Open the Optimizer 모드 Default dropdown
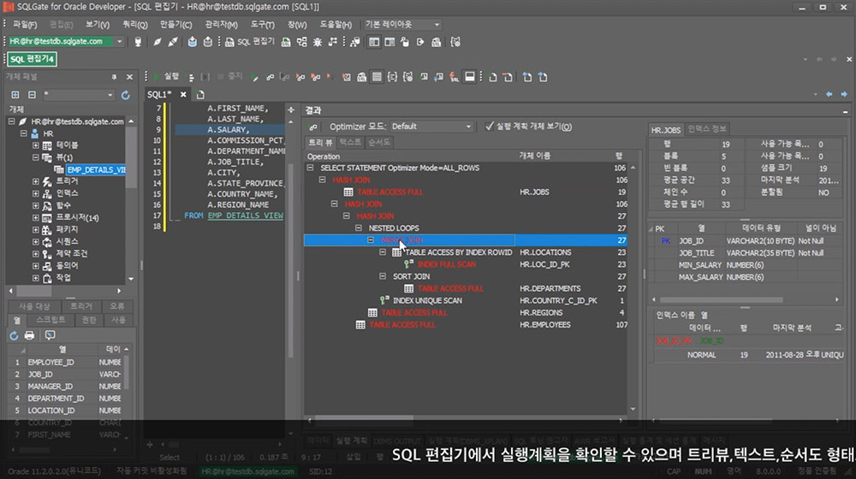Image resolution: width=856 pixels, height=479 pixels. (468, 127)
